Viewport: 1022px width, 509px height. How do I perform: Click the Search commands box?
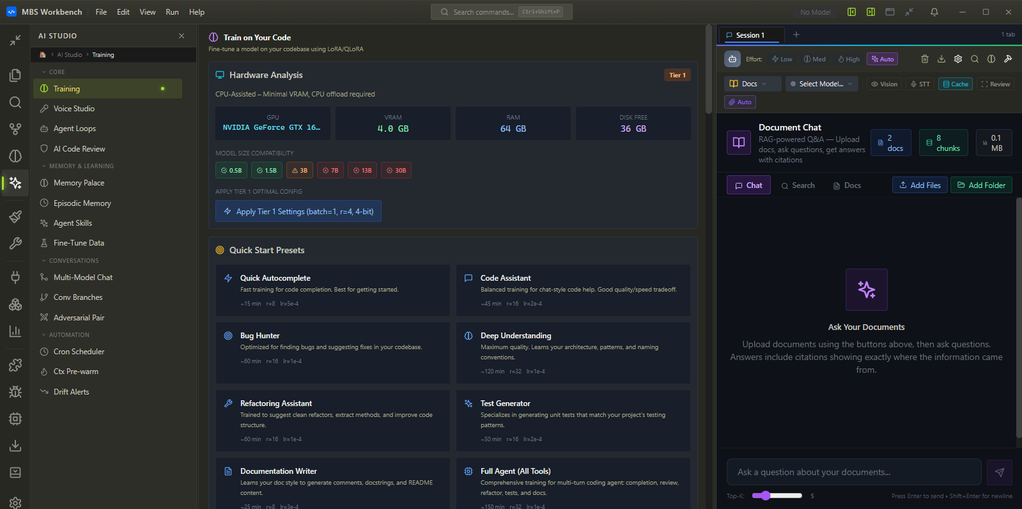pyautogui.click(x=502, y=12)
